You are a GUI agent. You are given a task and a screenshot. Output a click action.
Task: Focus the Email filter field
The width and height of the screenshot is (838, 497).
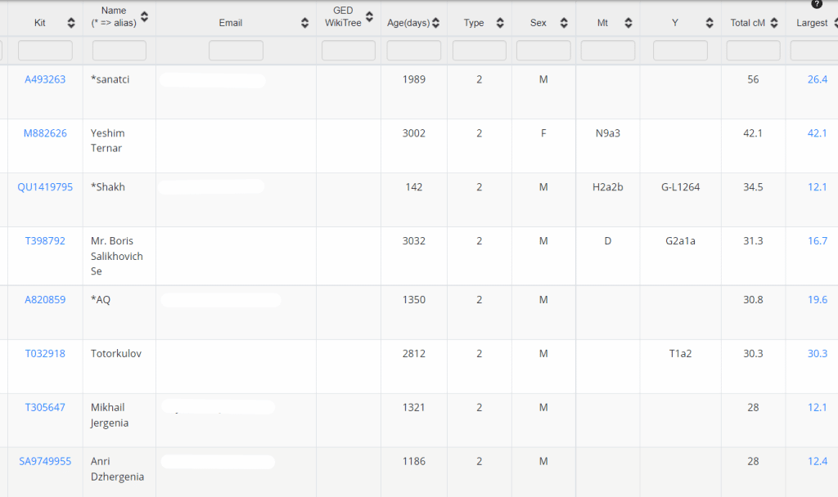coord(236,51)
